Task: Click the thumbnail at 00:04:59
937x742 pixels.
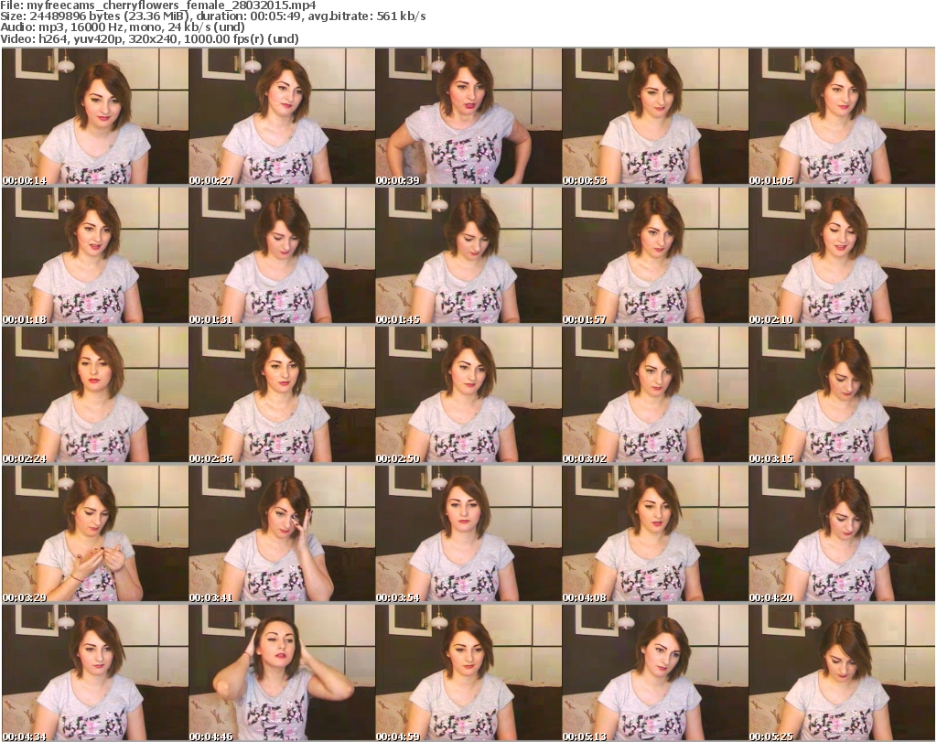Action: point(468,673)
